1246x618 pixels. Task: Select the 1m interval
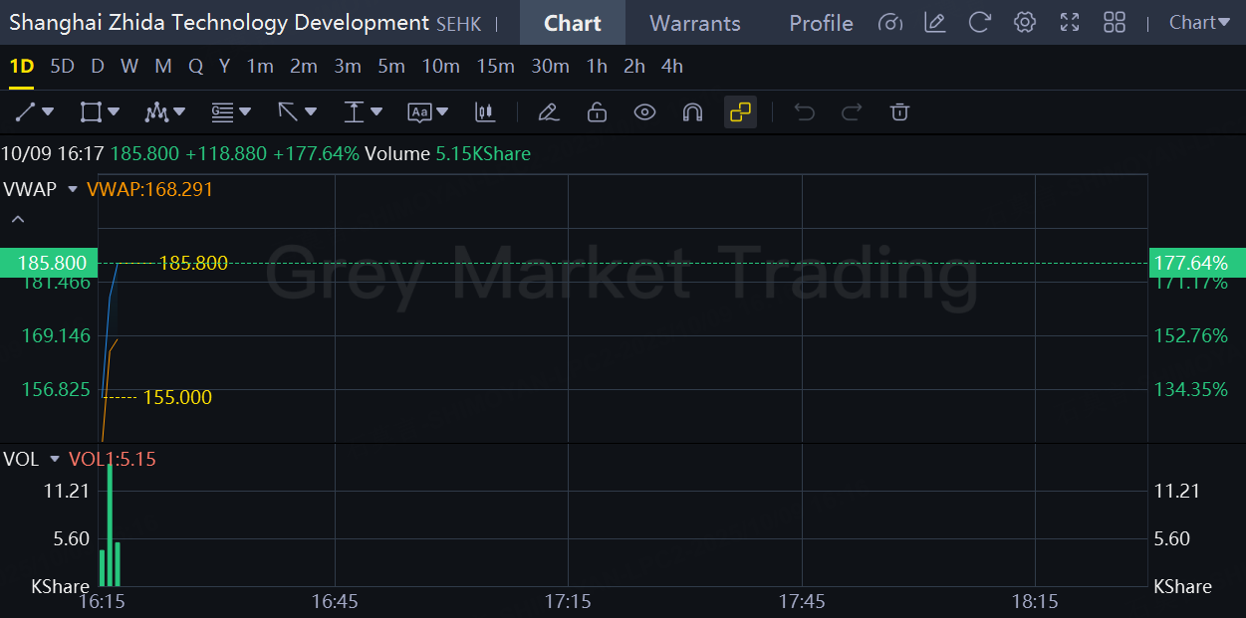(260, 67)
